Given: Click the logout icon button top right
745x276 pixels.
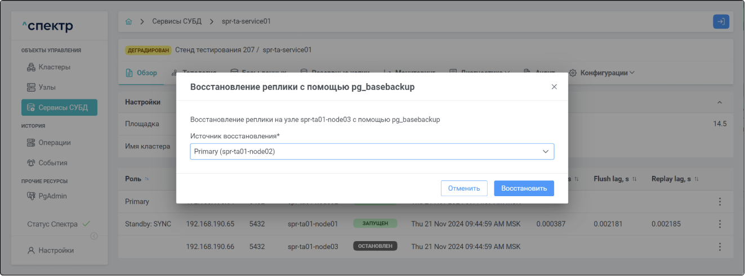Looking at the screenshot, I should pos(721,21).
